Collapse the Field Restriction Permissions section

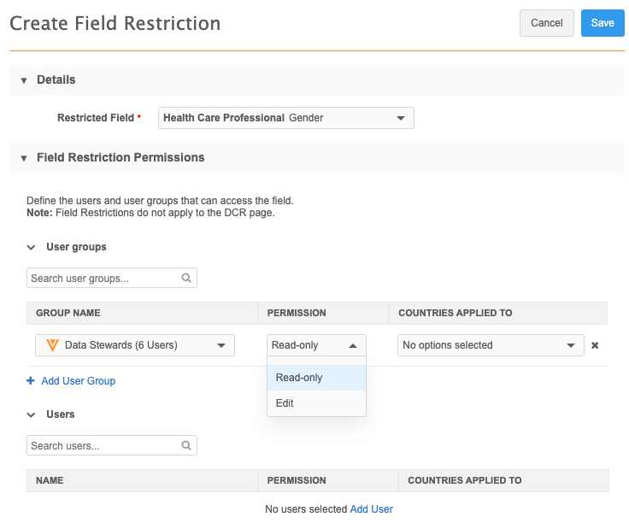coord(24,158)
